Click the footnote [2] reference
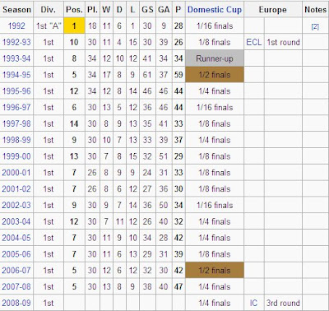 pyautogui.click(x=315, y=26)
